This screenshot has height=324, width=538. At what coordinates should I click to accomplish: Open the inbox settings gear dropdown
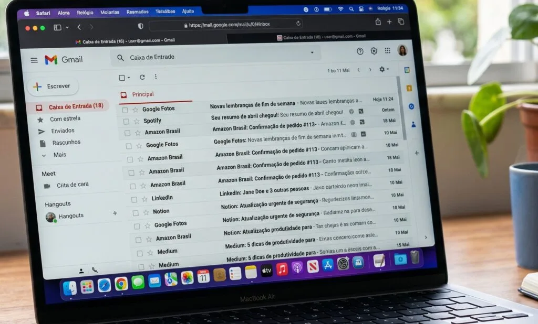pos(384,69)
